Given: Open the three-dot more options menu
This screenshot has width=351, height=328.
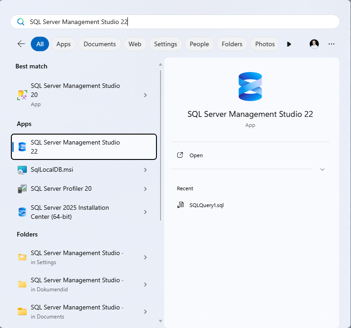Looking at the screenshot, I should 331,44.
